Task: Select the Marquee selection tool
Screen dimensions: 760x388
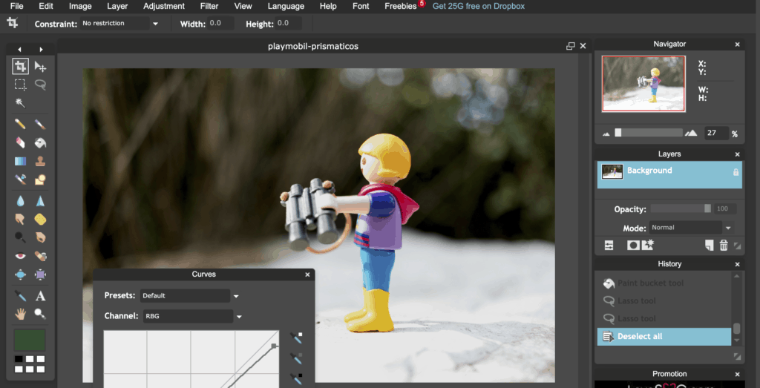Action: [20, 85]
